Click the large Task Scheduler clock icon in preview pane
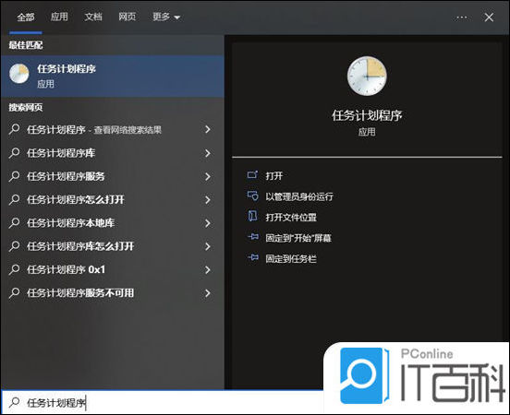Image resolution: width=510 pixels, height=415 pixels. pyautogui.click(x=367, y=76)
